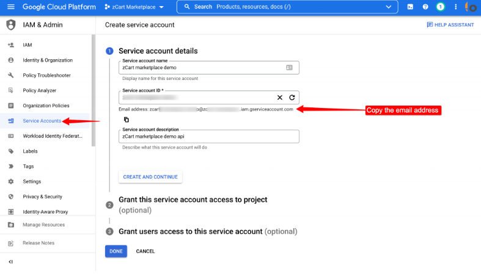Regenerate the Service account ID
Viewport: 481px width, 274px height.
(x=292, y=98)
